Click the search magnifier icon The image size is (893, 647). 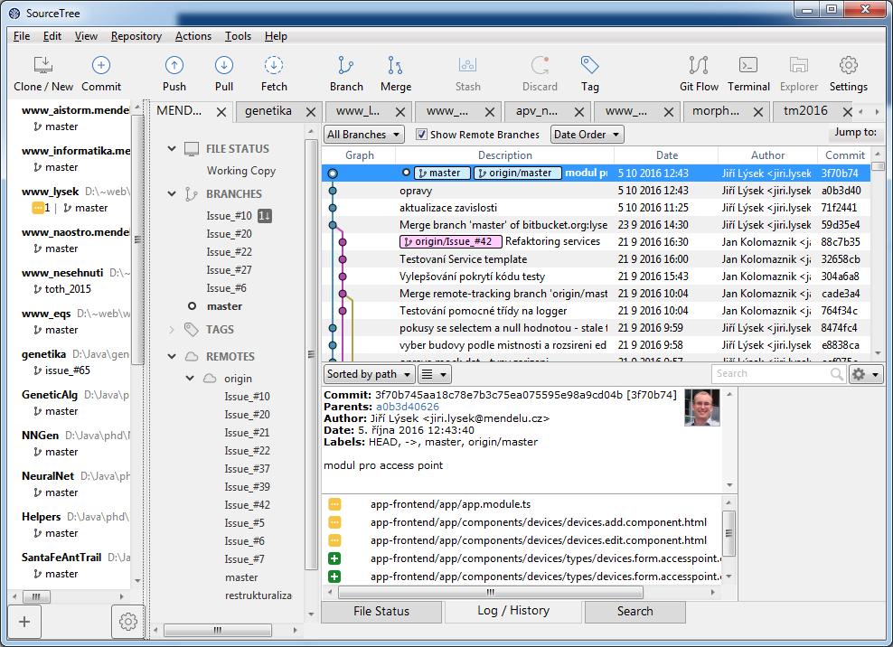(x=837, y=374)
